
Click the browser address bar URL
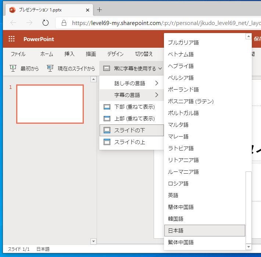coord(166,23)
